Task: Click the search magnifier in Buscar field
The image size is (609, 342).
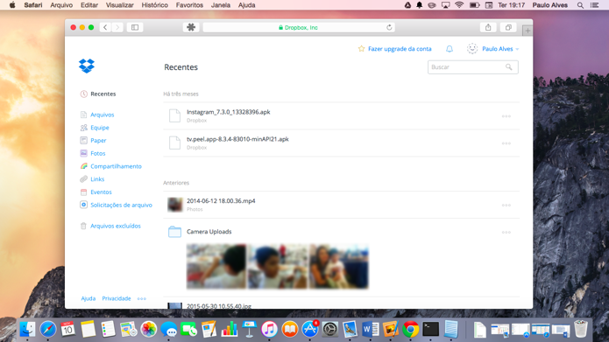Action: point(509,67)
